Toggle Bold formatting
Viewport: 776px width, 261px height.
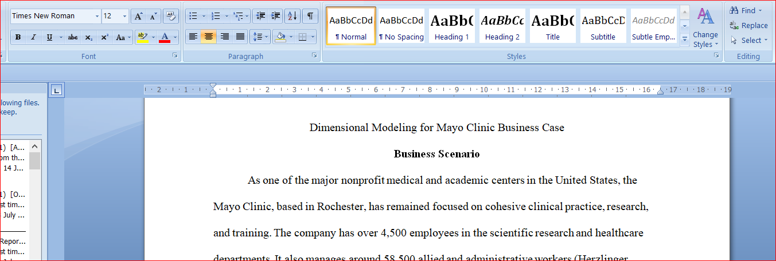tap(18, 37)
